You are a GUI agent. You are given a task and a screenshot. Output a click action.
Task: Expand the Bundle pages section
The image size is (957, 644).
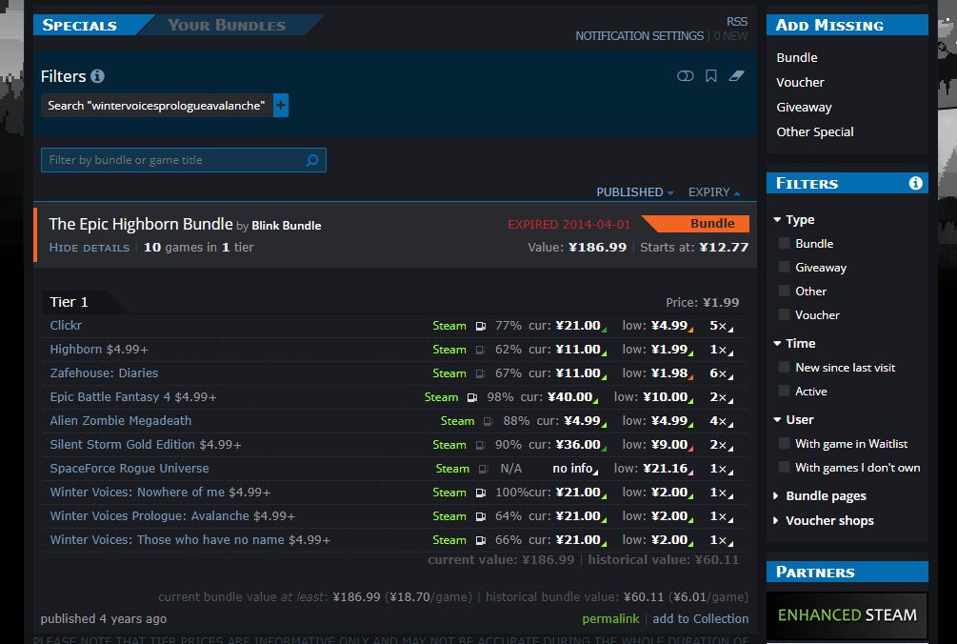click(x=820, y=496)
